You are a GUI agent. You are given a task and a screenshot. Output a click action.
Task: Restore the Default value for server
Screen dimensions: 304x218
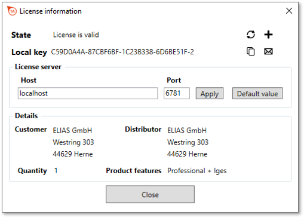pos(257,93)
